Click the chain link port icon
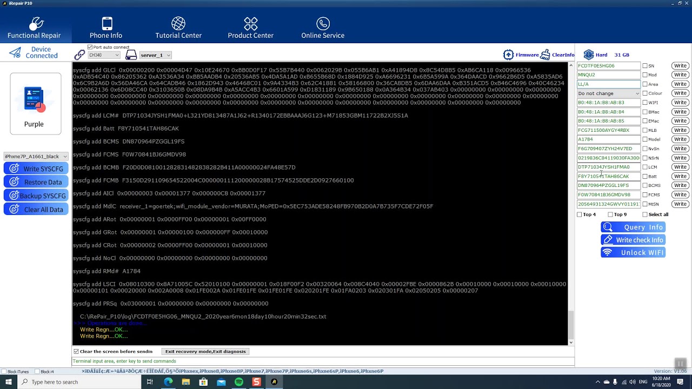 pos(79,55)
